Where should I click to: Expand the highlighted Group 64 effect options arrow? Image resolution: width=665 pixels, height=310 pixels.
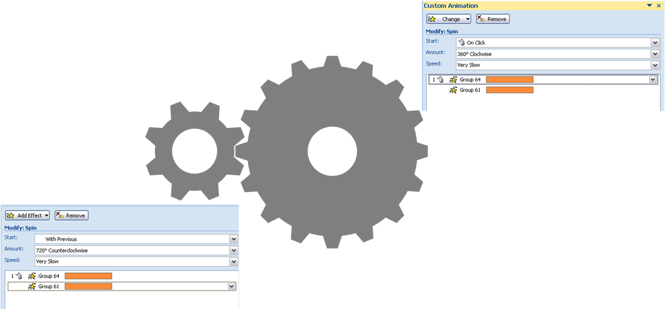[653, 80]
